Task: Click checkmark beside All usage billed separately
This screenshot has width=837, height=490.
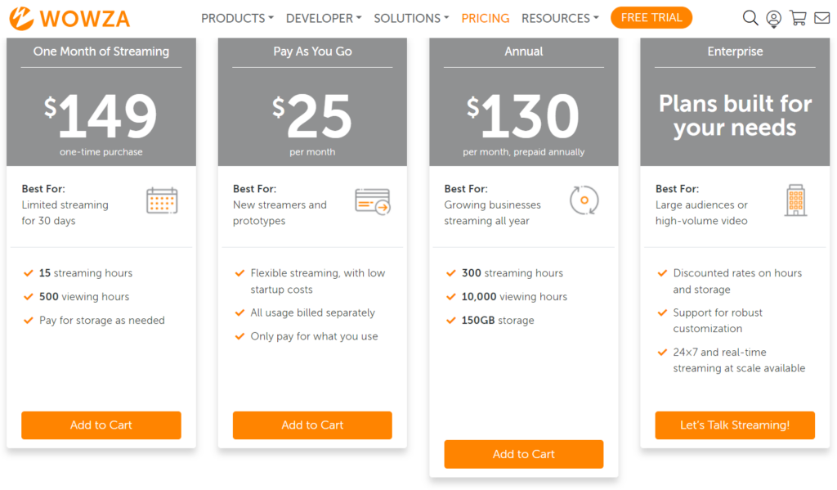Action: 239,312
